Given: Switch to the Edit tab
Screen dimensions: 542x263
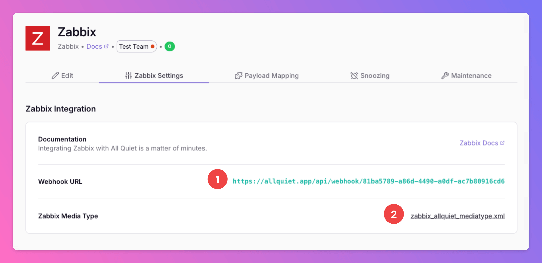Looking at the screenshot, I should click(62, 75).
